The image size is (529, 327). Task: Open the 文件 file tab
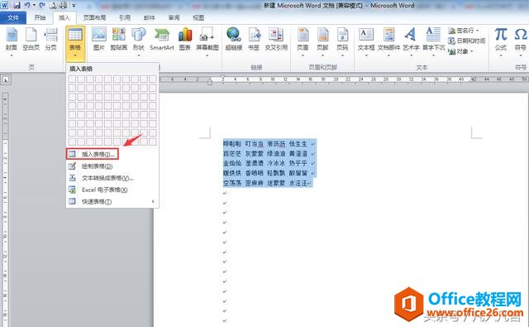point(13,17)
